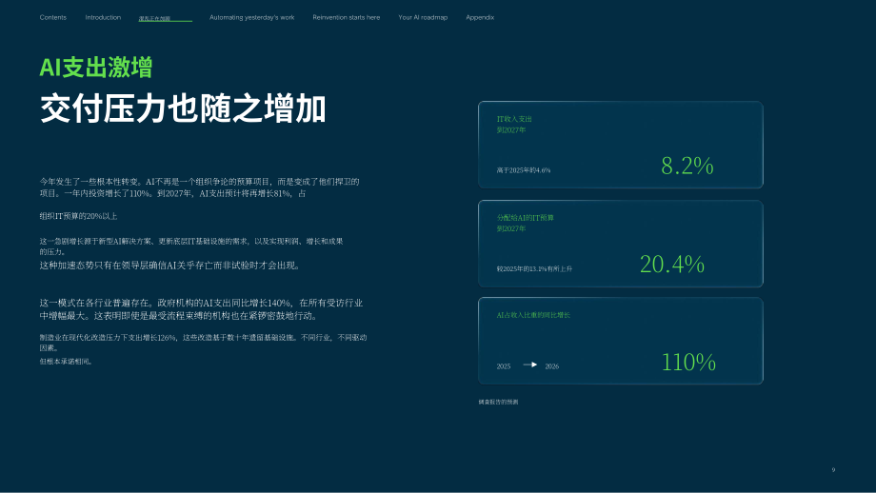The image size is (876, 493).
Task: Open 'Automating yesterday's work' tab
Action: pos(252,17)
